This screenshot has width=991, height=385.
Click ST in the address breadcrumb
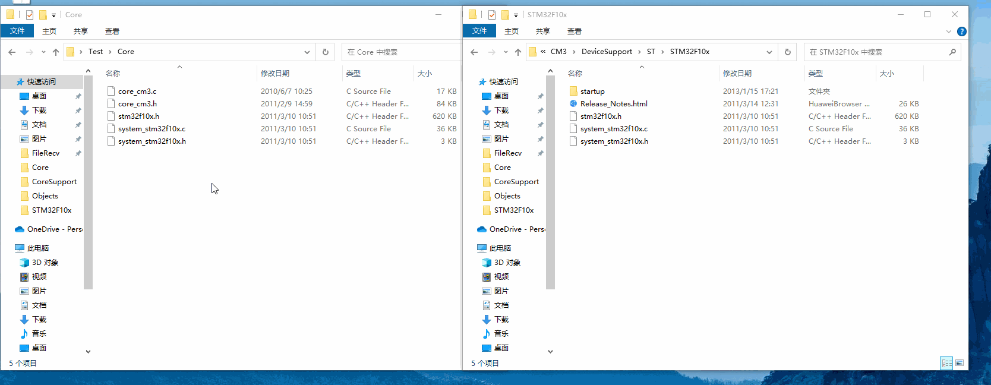click(x=651, y=52)
